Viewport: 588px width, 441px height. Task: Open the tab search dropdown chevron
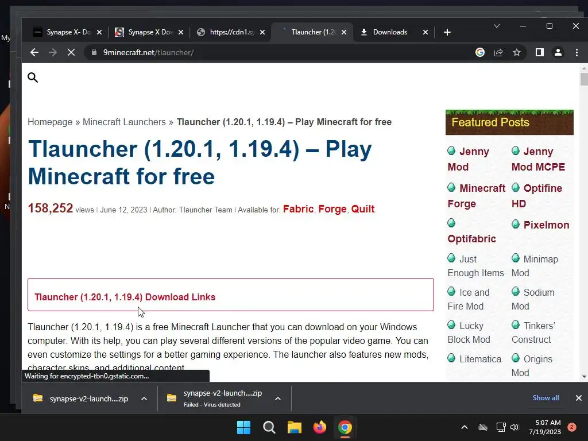click(x=497, y=26)
